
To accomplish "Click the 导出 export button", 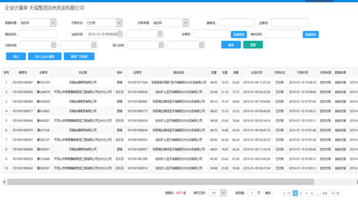I will [16, 56].
